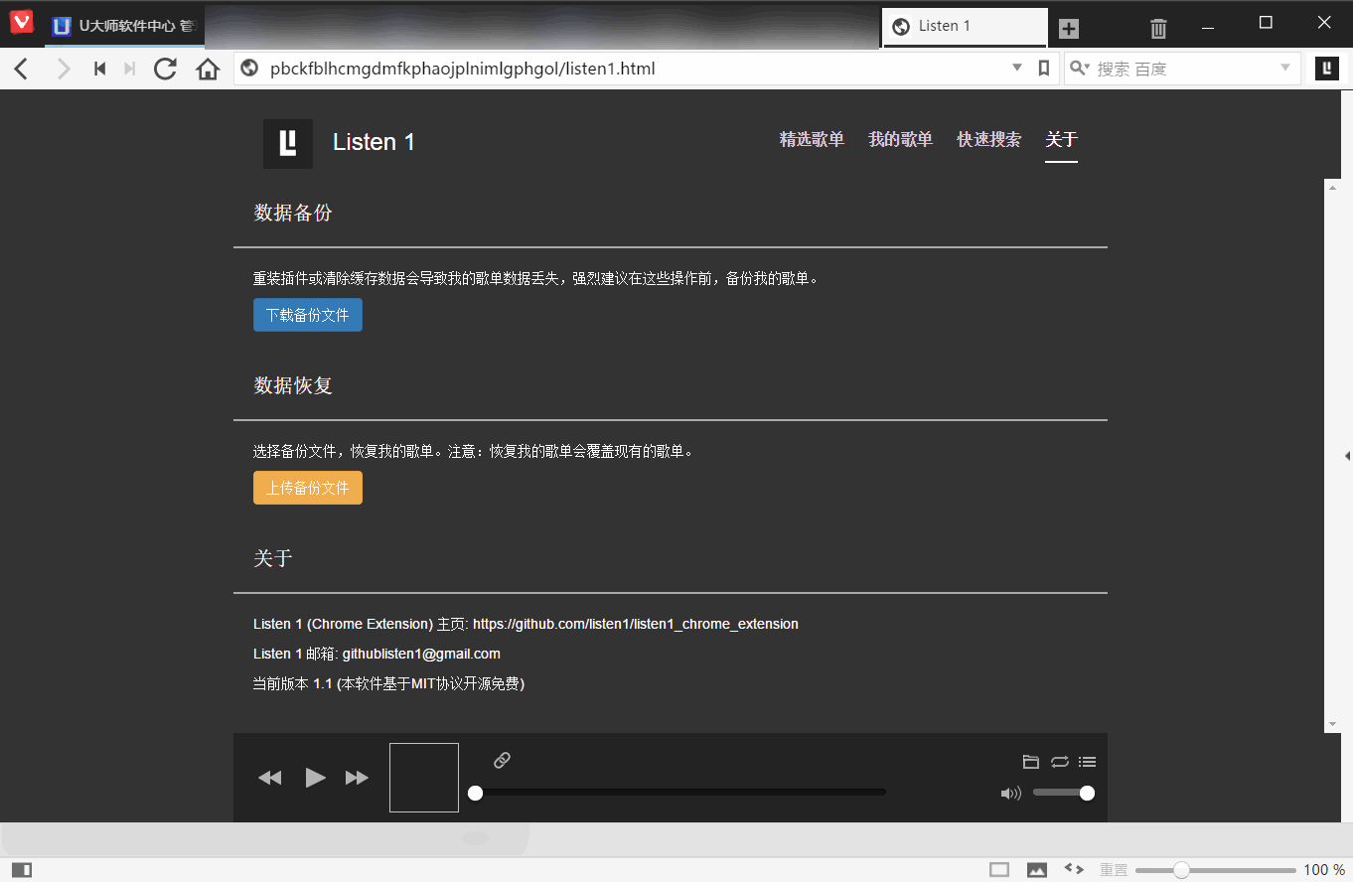Go forward to next page
The image size is (1353, 882).
click(x=64, y=69)
